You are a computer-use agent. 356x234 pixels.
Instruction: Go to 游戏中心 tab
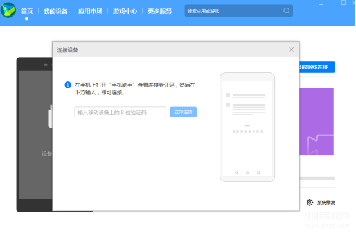pos(125,11)
